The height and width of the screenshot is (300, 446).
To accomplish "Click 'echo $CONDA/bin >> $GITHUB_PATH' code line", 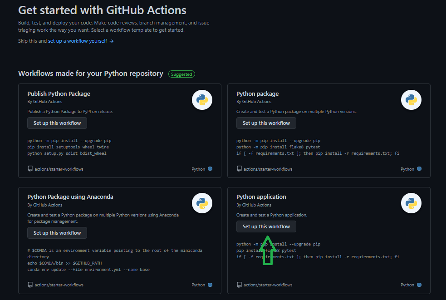I will point(64,263).
